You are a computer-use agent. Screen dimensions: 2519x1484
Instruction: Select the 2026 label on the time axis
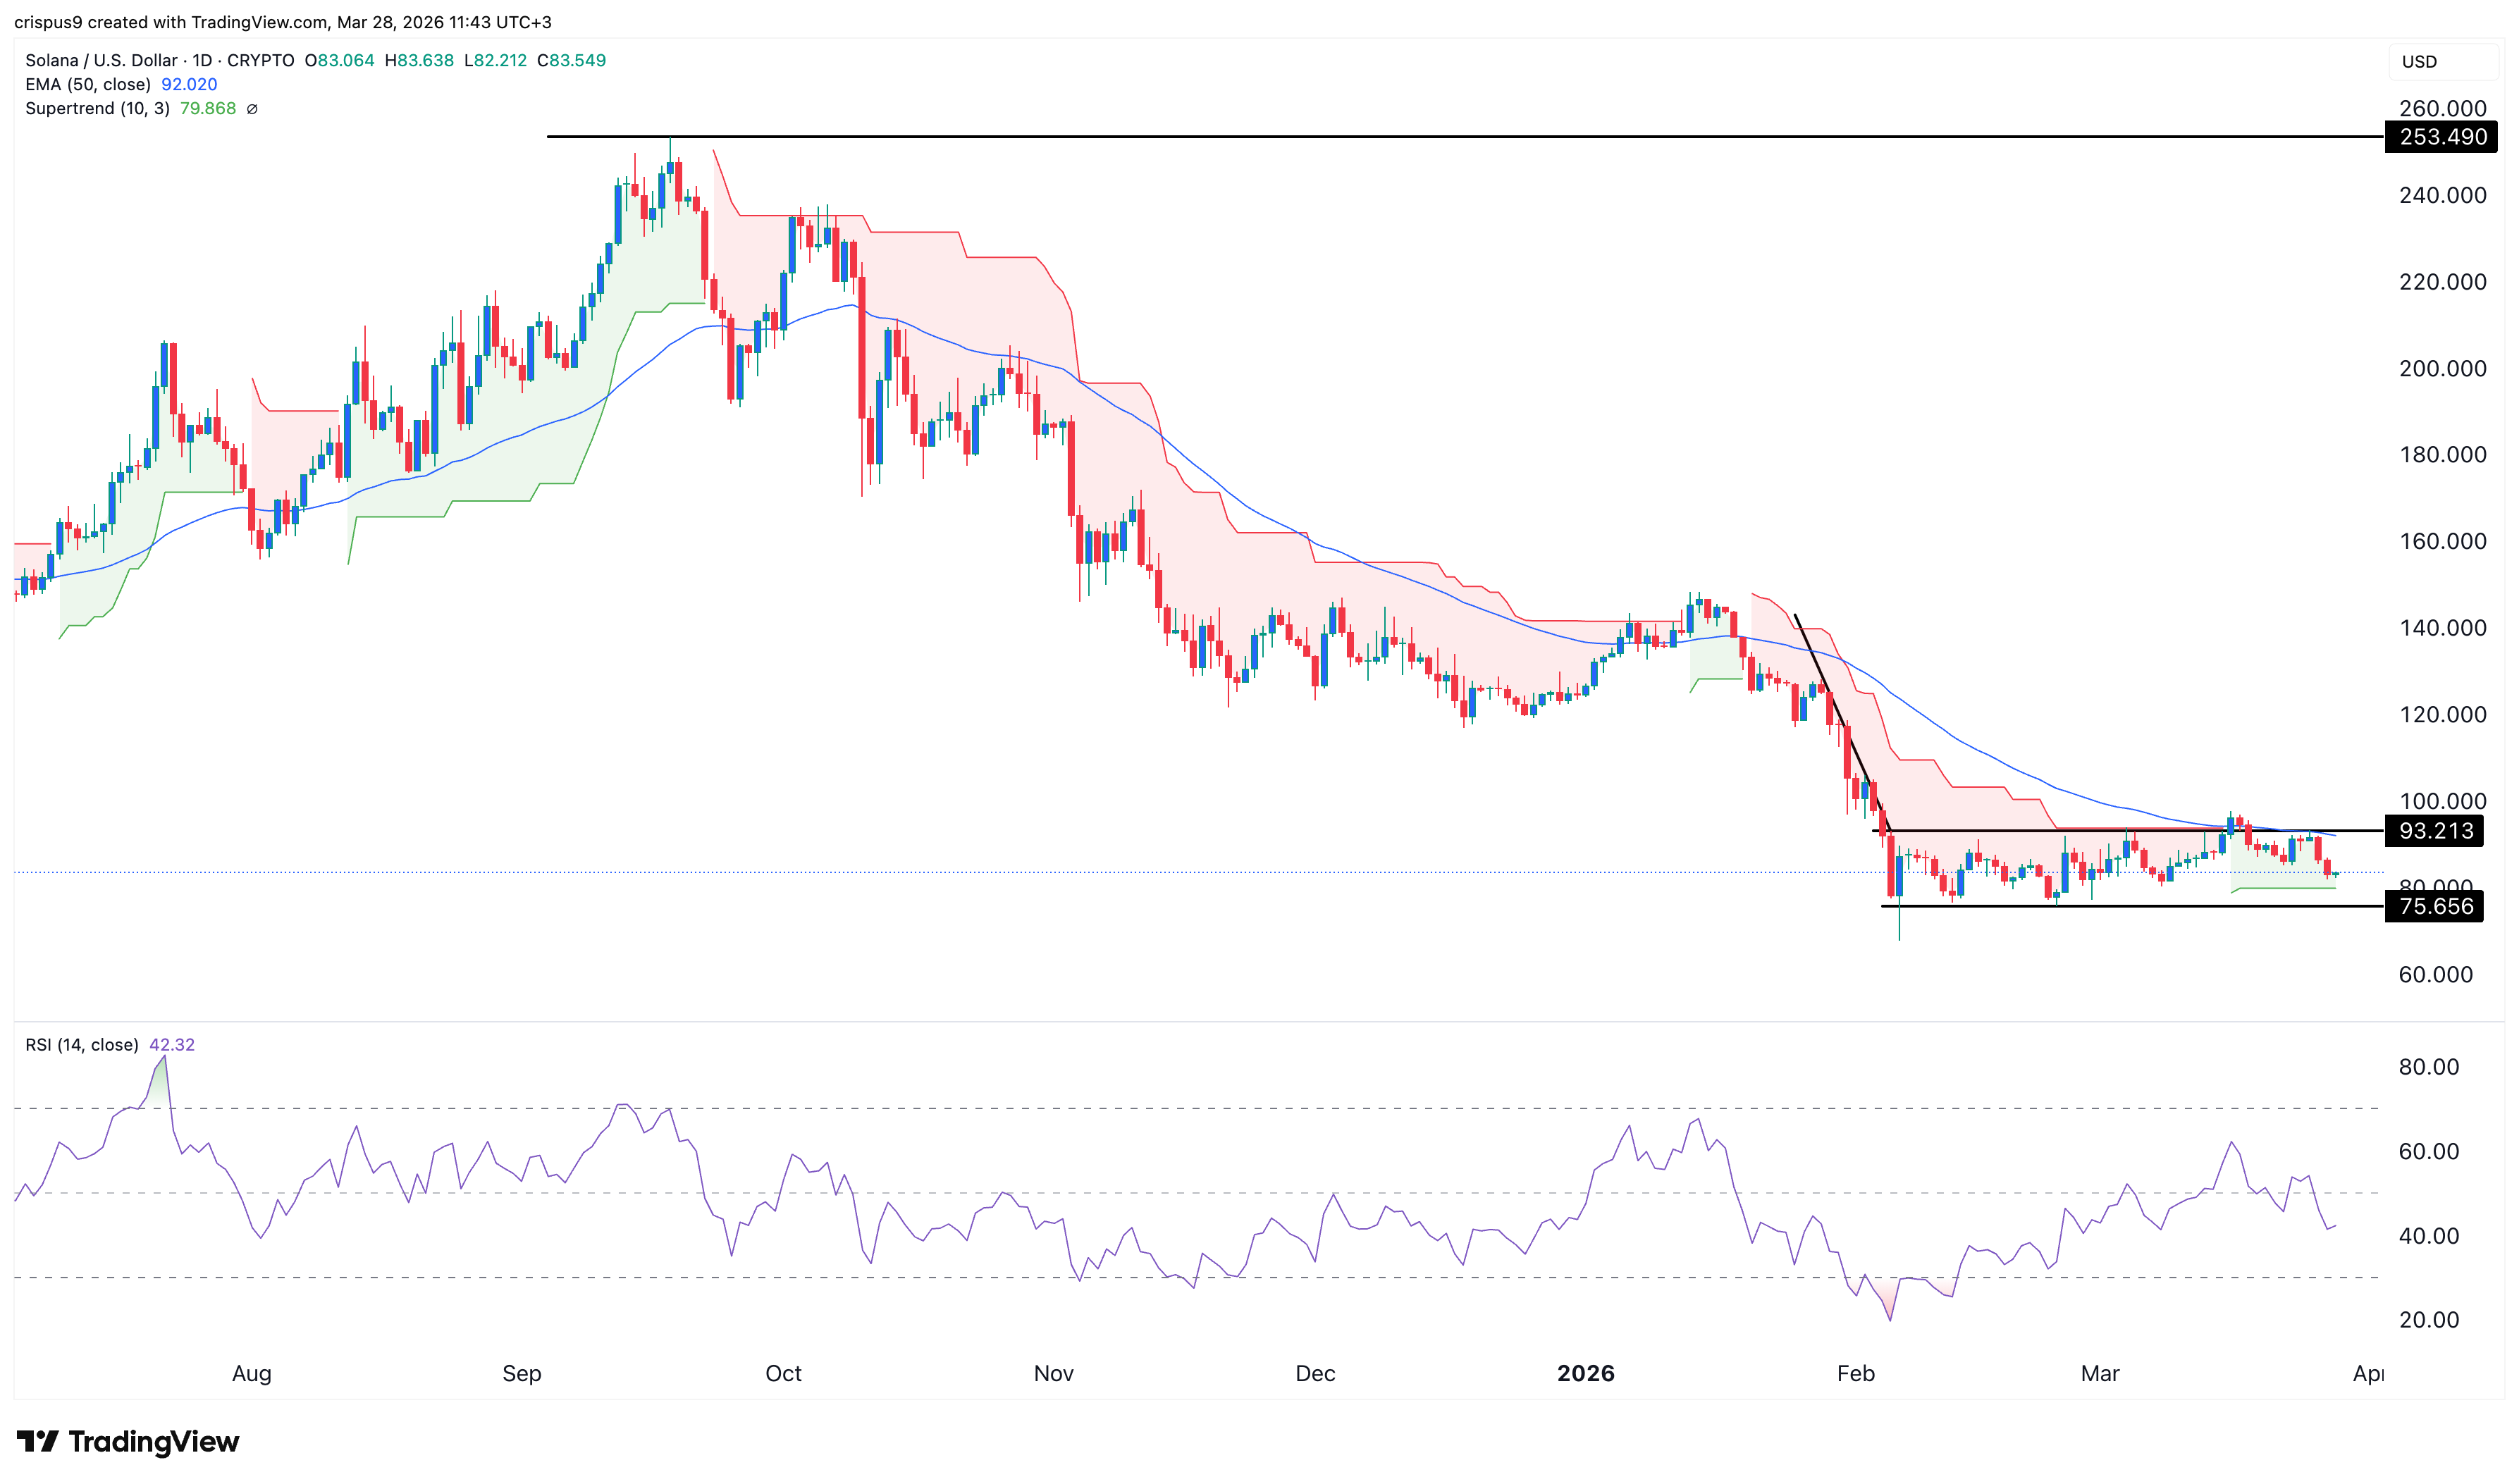click(1587, 1373)
